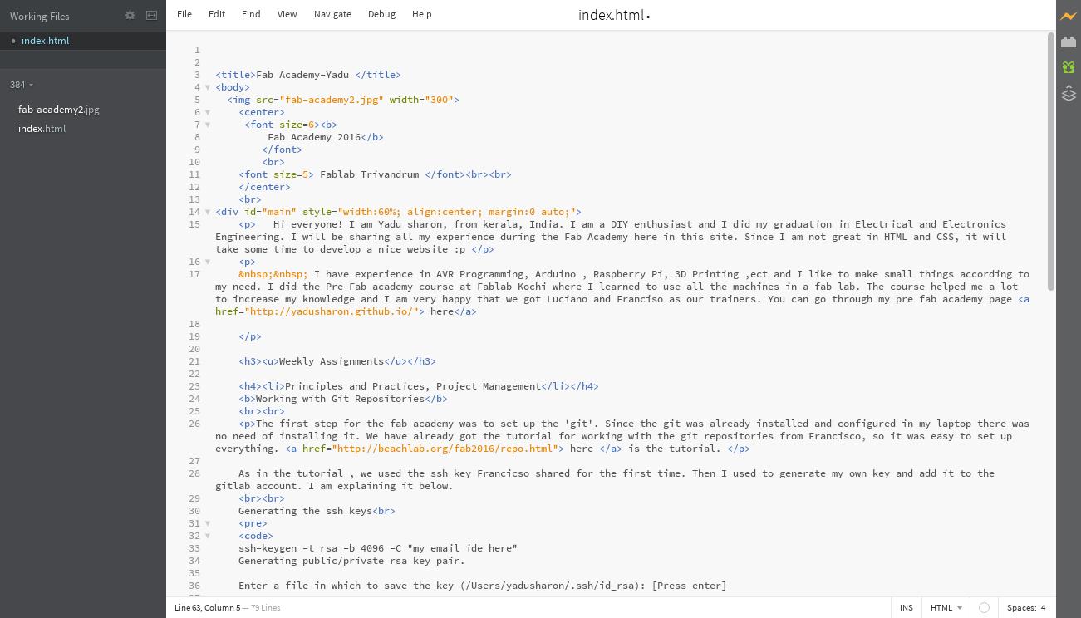Collapse the code tag fold at line 32
The height and width of the screenshot is (618, 1081).
pyautogui.click(x=208, y=536)
